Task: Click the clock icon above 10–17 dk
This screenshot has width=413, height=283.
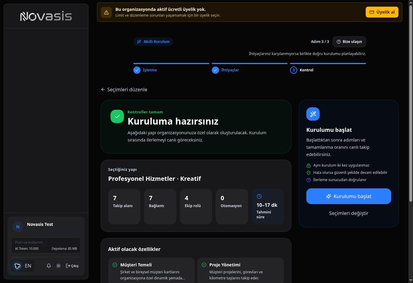Action: (x=259, y=197)
